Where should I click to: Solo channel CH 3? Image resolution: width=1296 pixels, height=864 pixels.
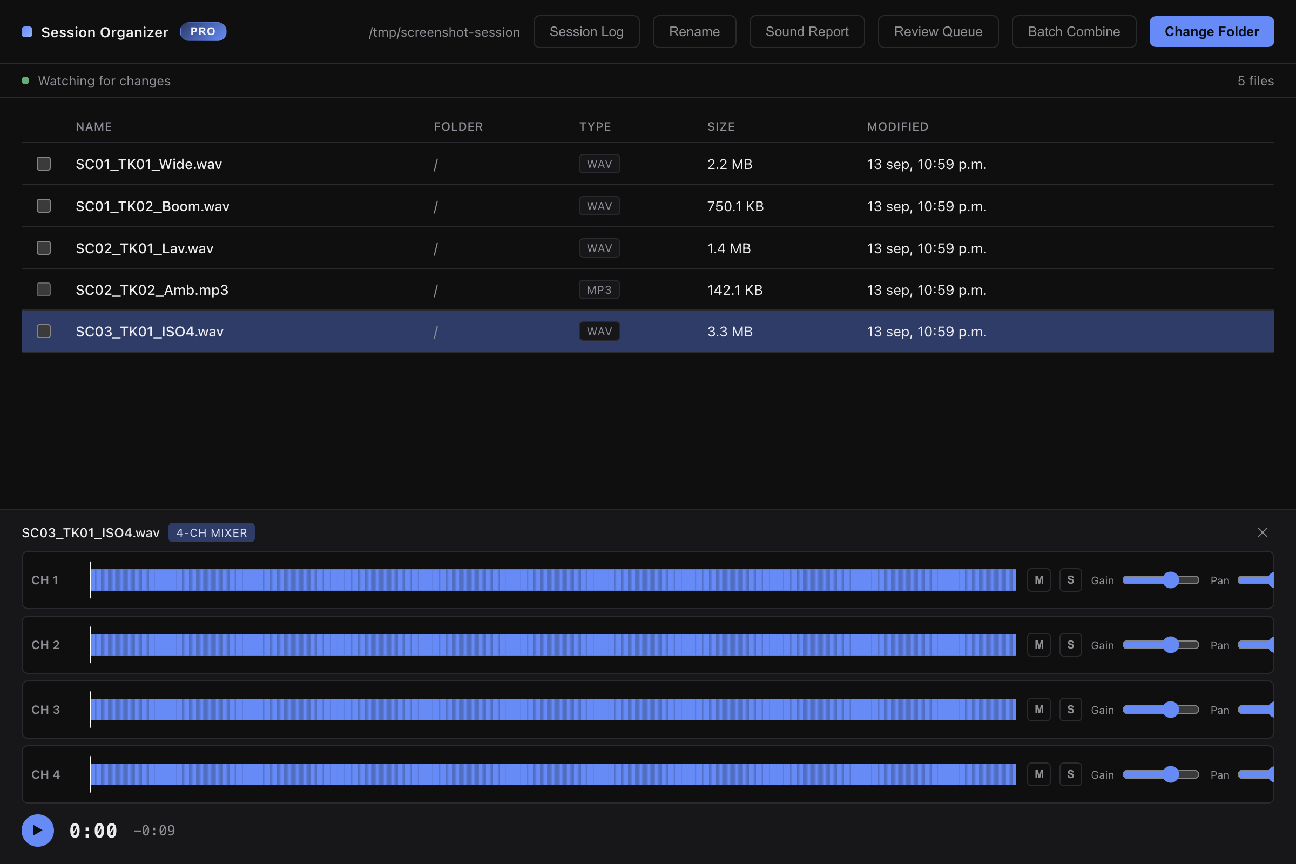click(x=1071, y=710)
